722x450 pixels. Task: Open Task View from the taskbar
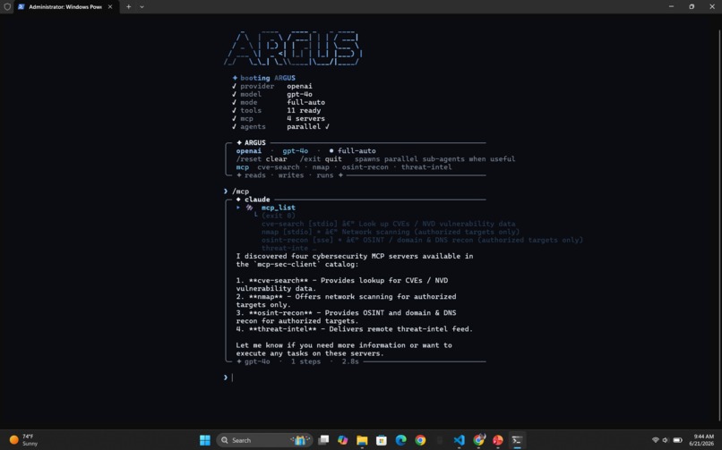tap(323, 440)
